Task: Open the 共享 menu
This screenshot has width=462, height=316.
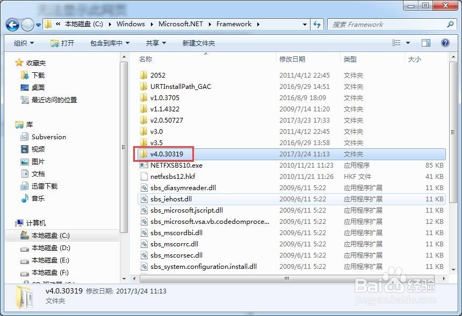Action: (156, 43)
